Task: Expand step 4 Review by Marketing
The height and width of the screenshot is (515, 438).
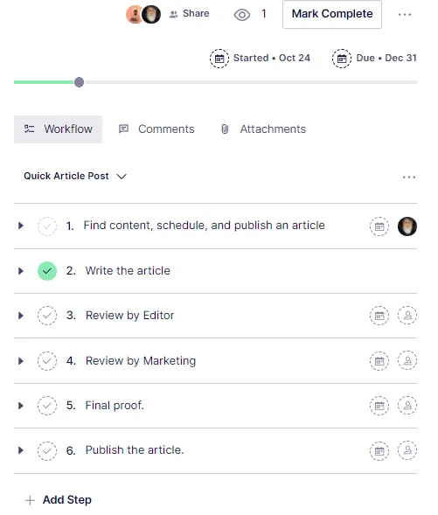Action: pos(21,361)
